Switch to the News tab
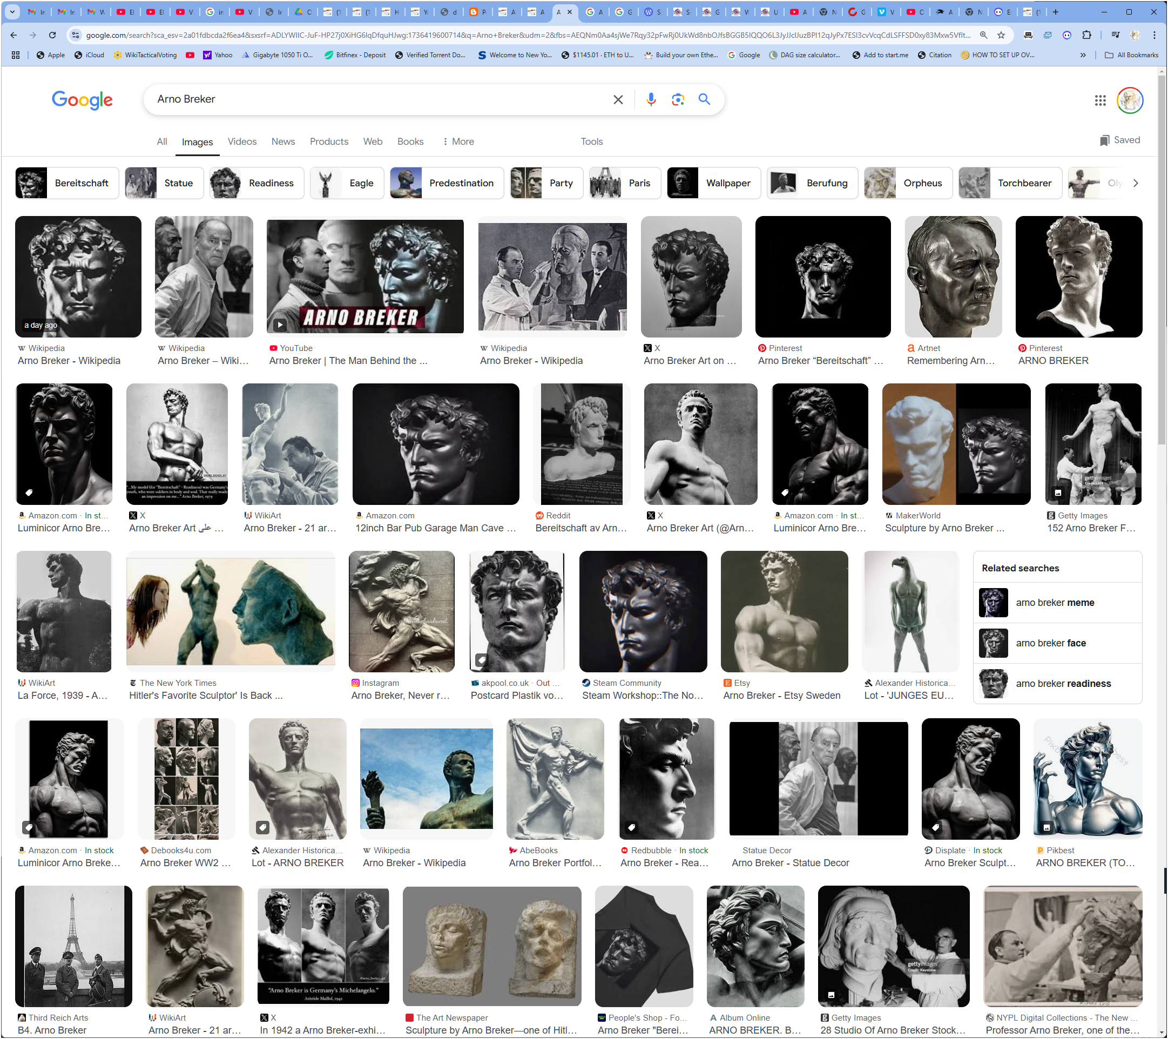 (283, 141)
